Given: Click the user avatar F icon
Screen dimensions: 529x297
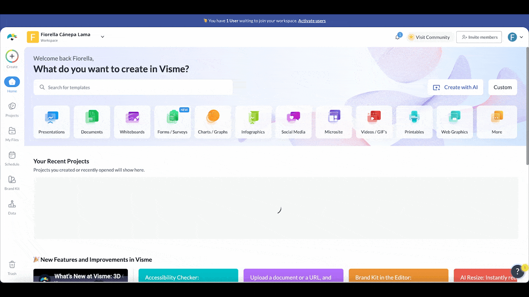Looking at the screenshot, I should click(512, 37).
